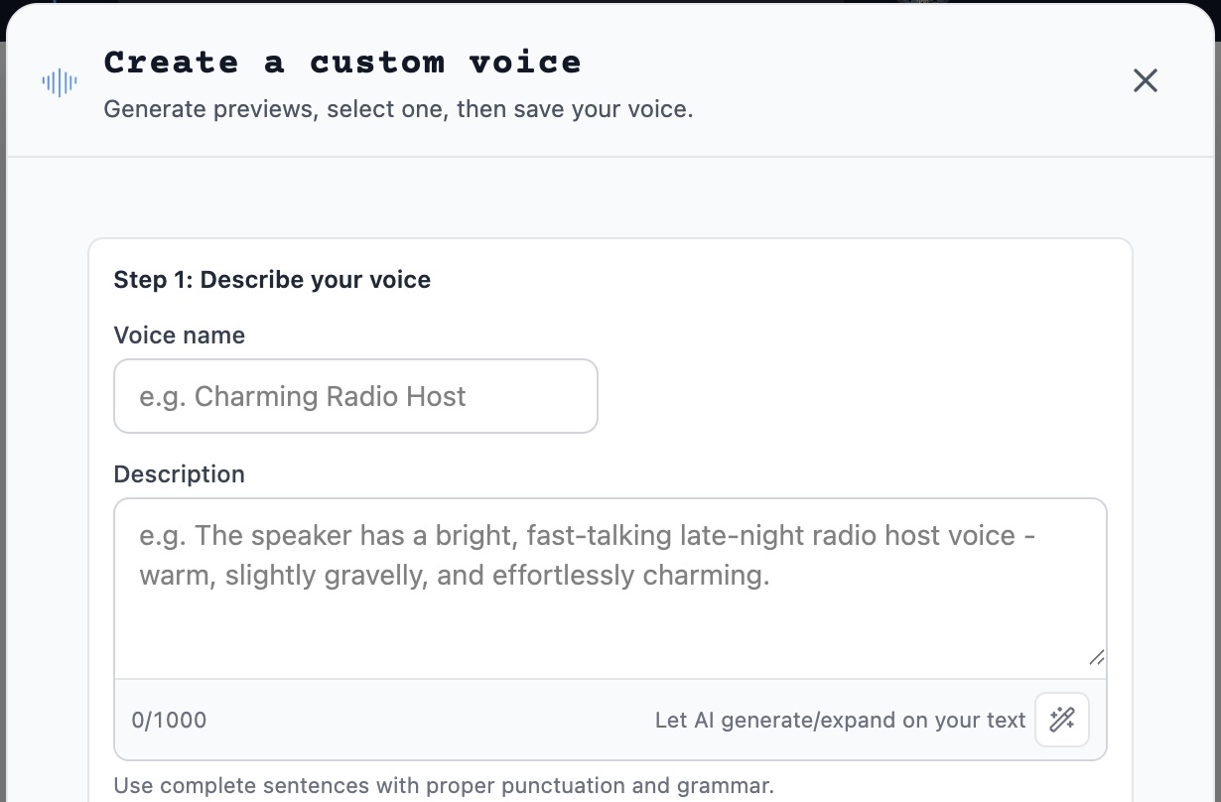Click the "Use complete sentences" hint text
This screenshot has height=802, width=1221.
(x=443, y=786)
